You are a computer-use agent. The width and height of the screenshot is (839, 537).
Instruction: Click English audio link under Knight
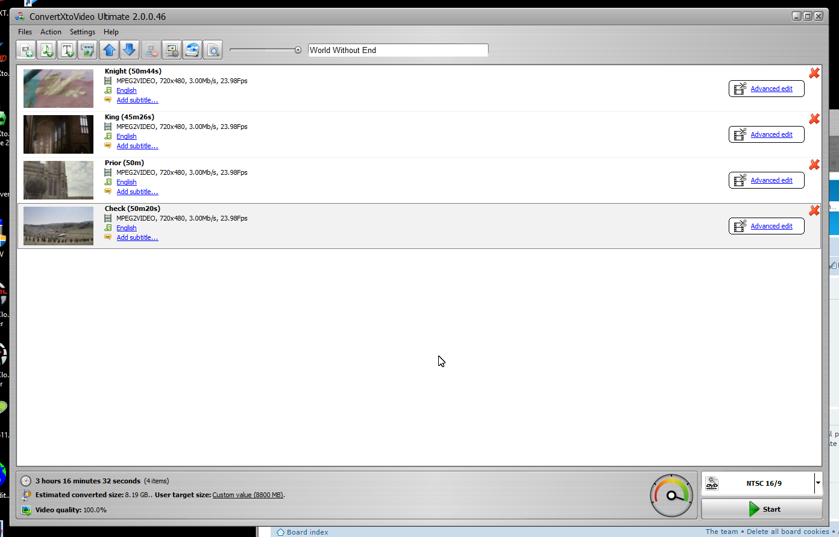click(127, 90)
